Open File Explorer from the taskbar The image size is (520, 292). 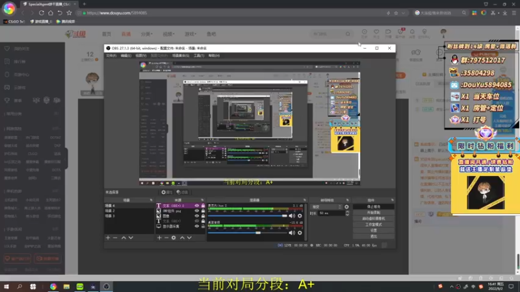(x=66, y=287)
